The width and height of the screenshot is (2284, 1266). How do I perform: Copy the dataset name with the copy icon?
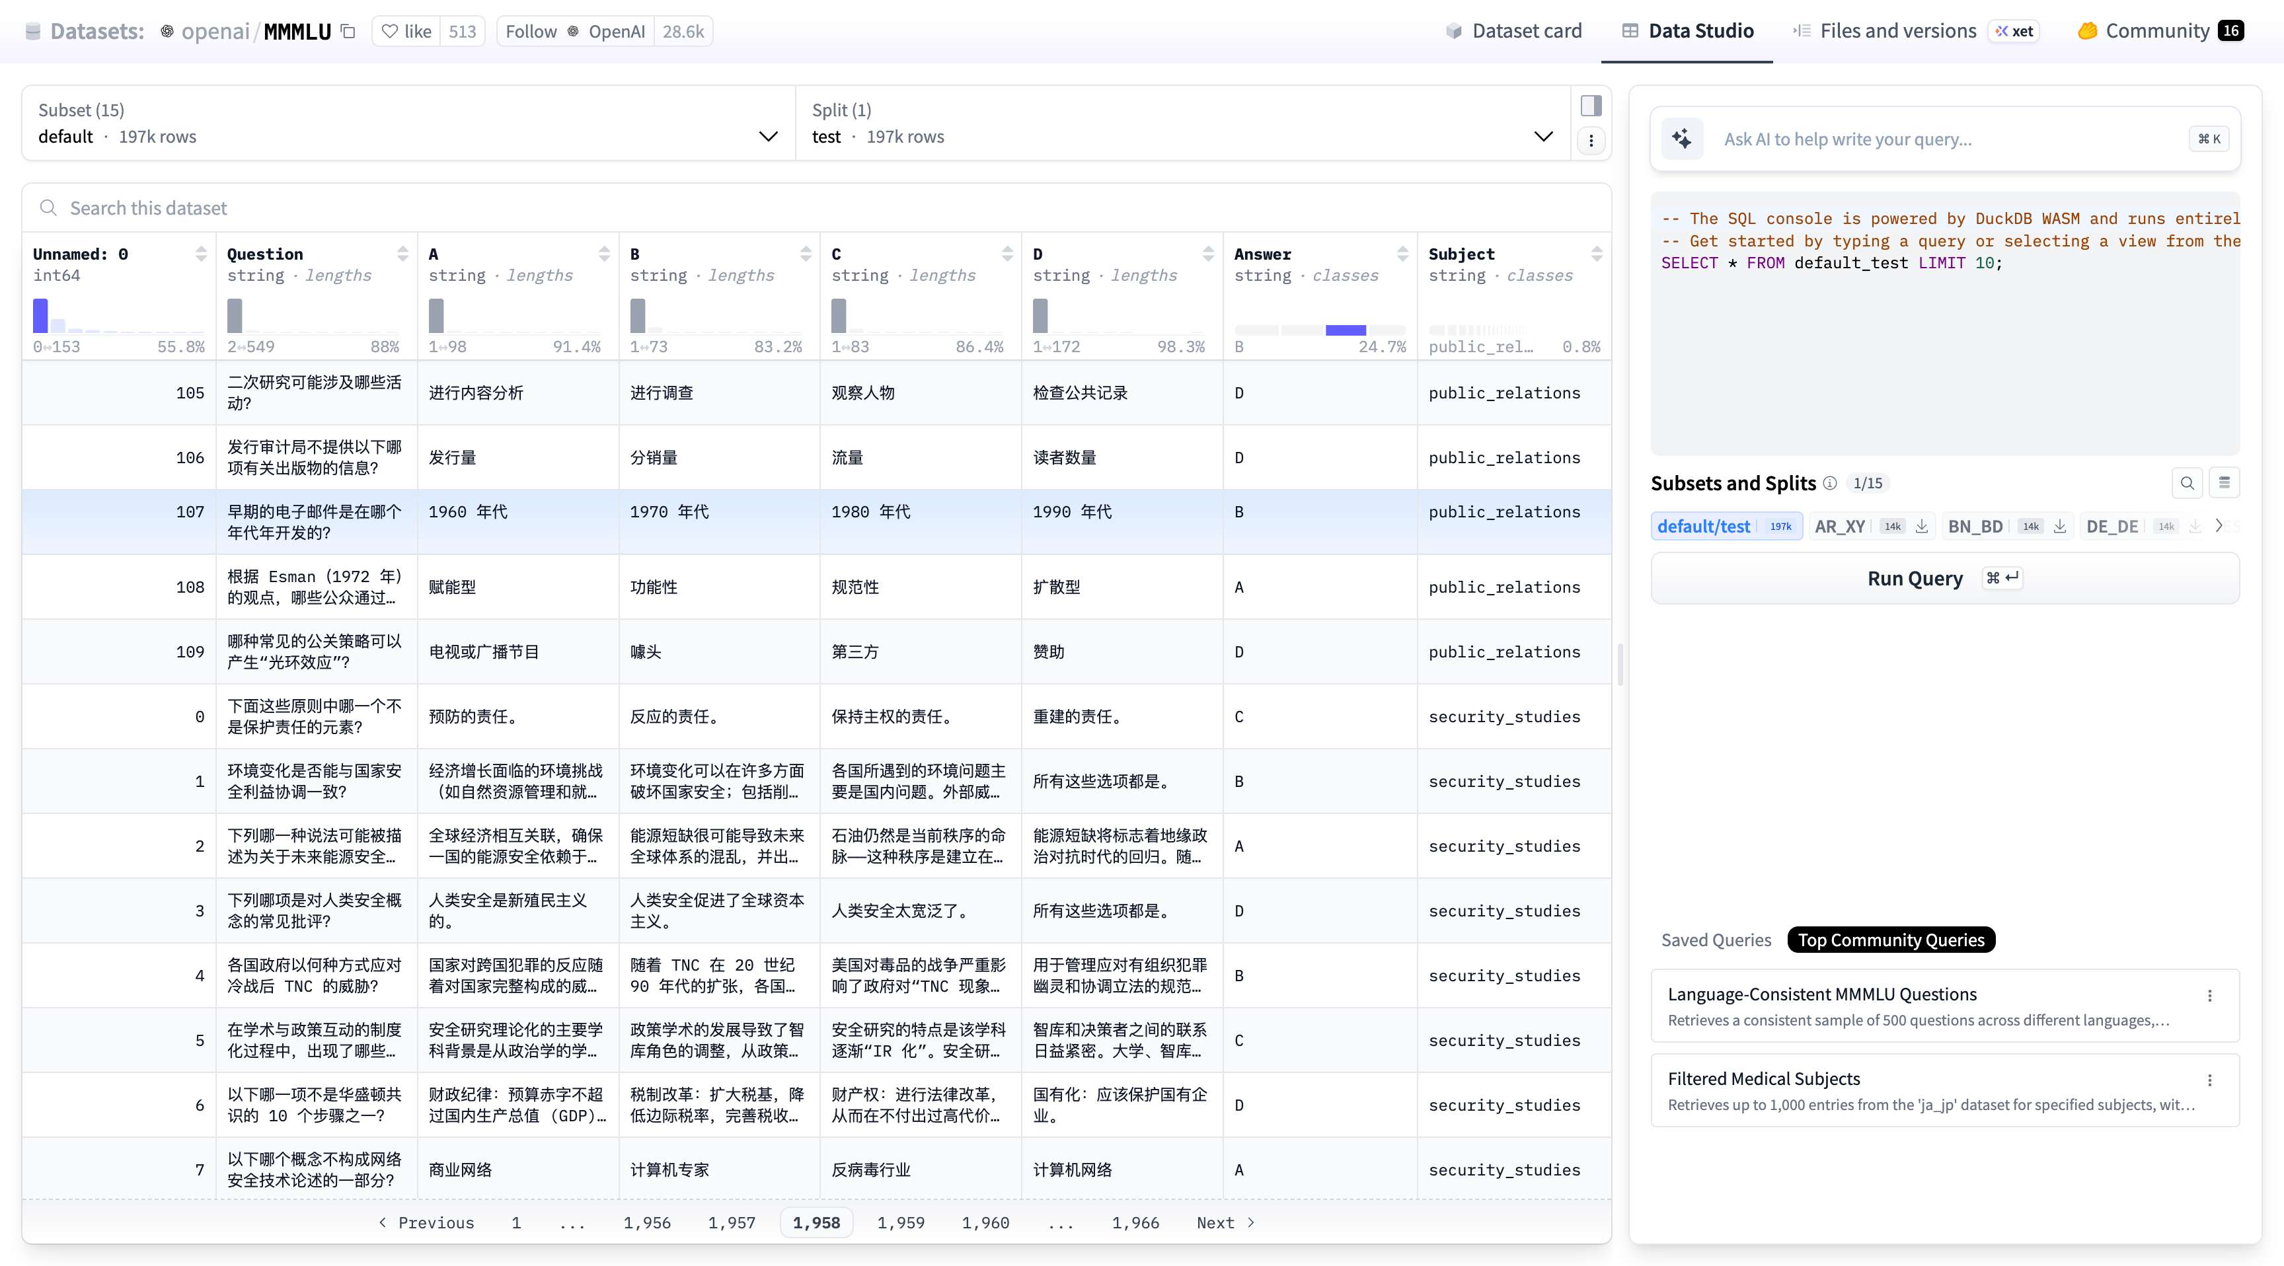click(x=348, y=31)
